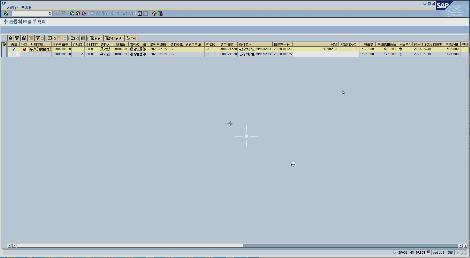Screen dimensions: 470x258
Task: Toggle the INS insert mode indicator
Action: (450, 253)
